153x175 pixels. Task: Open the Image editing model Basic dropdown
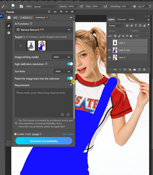pyautogui.click(x=62, y=57)
